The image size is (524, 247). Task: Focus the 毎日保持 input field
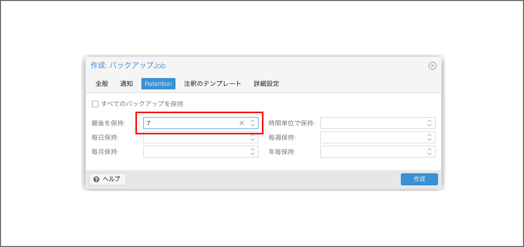coord(195,138)
